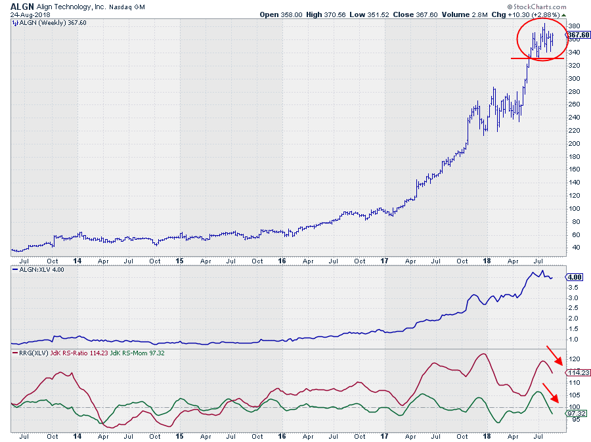The width and height of the screenshot is (591, 442).
Task: Click the Low 351.52 value
Action: 369,14
